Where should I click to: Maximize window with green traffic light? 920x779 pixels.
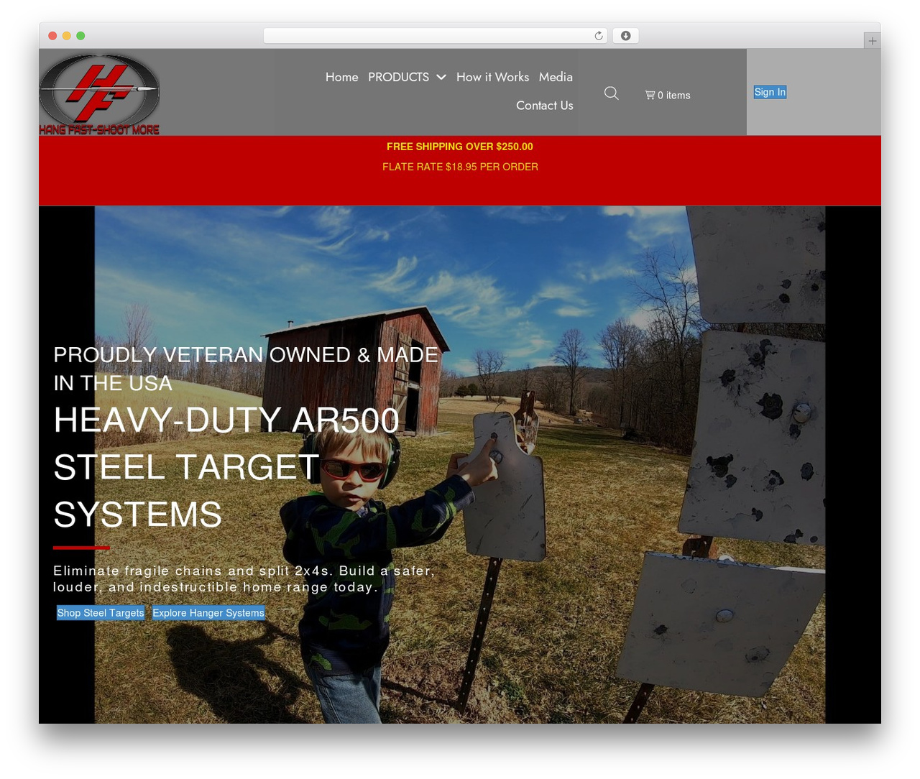(x=80, y=36)
